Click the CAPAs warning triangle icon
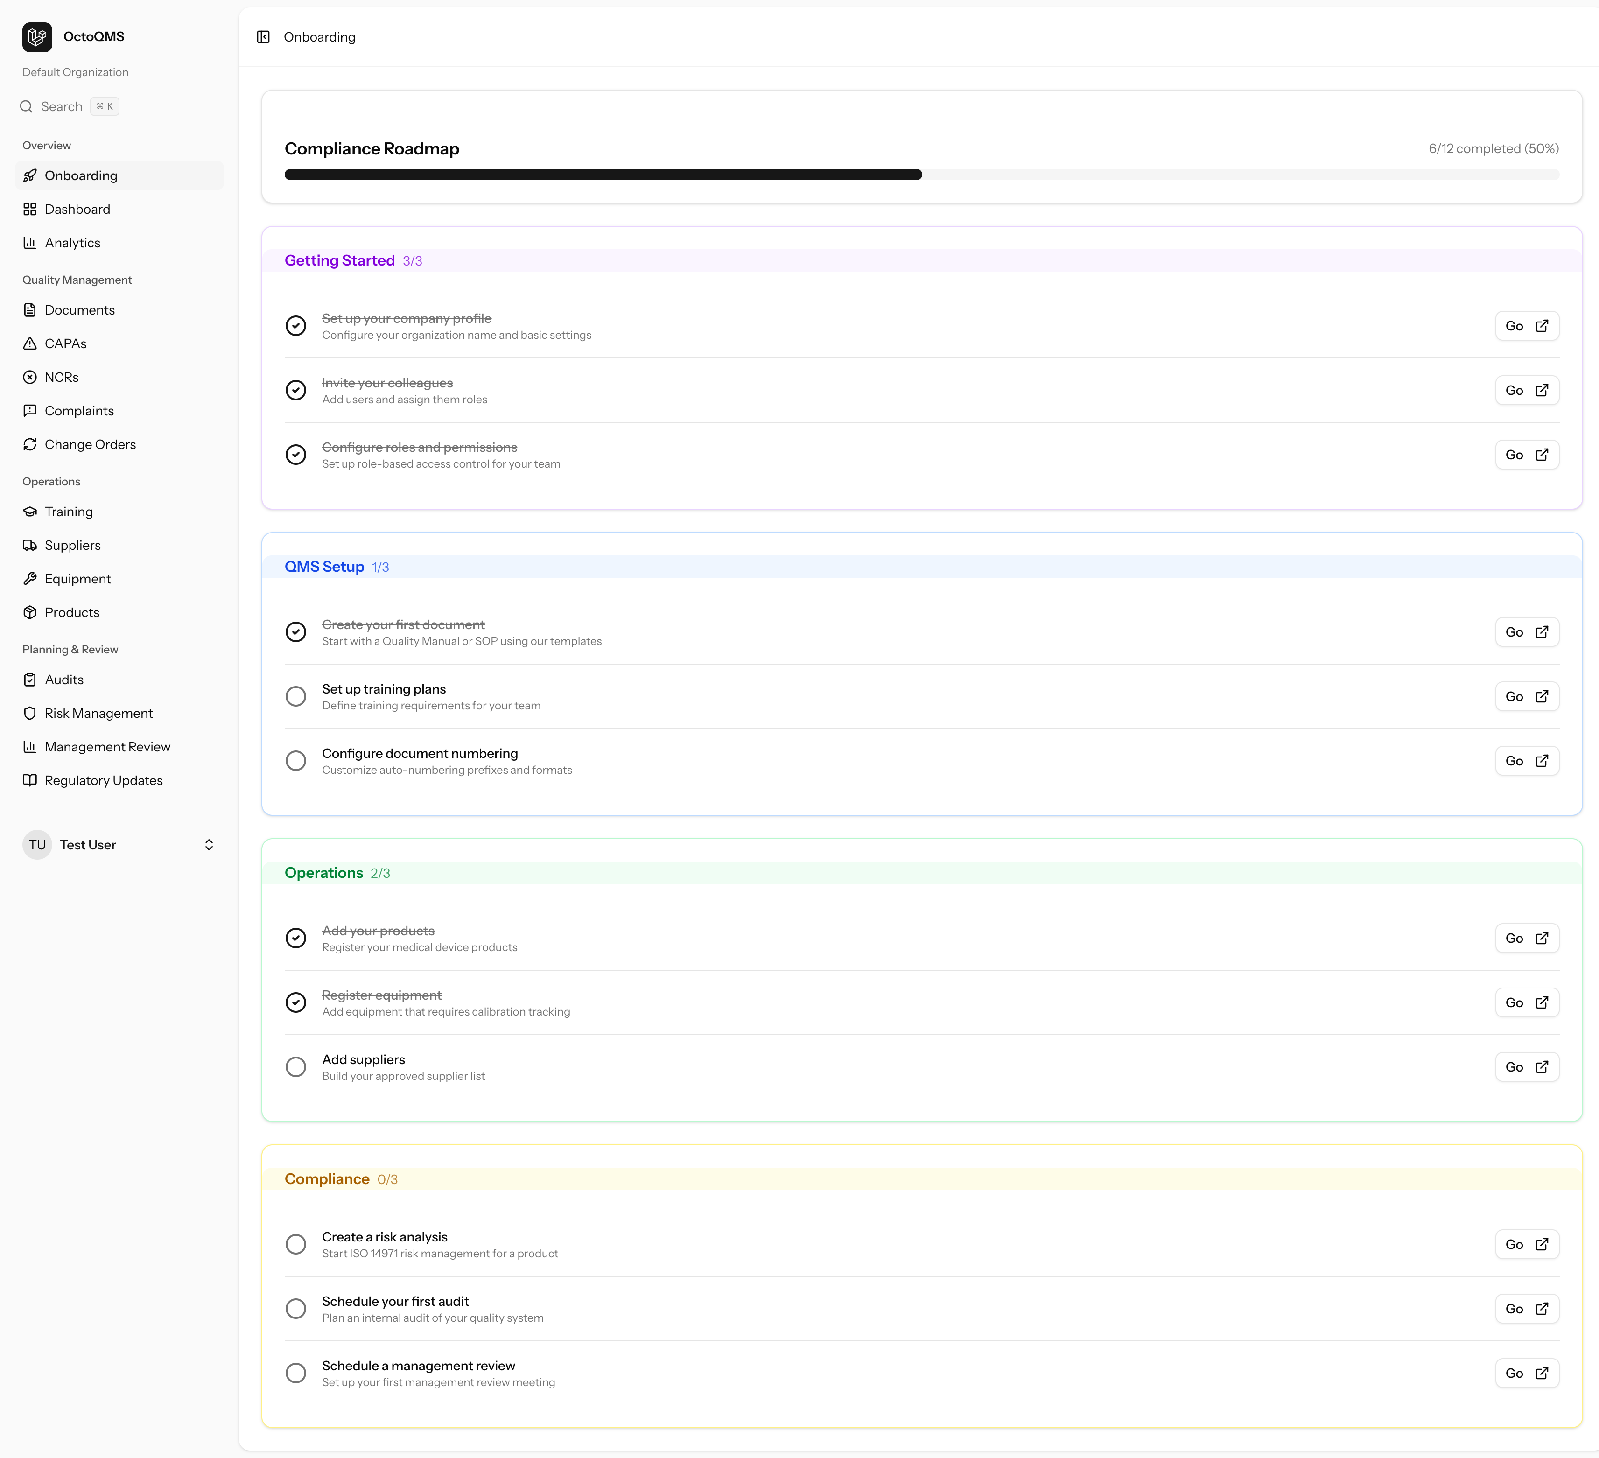Viewport: 1599px width, 1458px height. pyautogui.click(x=30, y=343)
